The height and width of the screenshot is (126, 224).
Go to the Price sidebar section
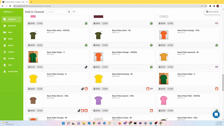tap(12, 32)
